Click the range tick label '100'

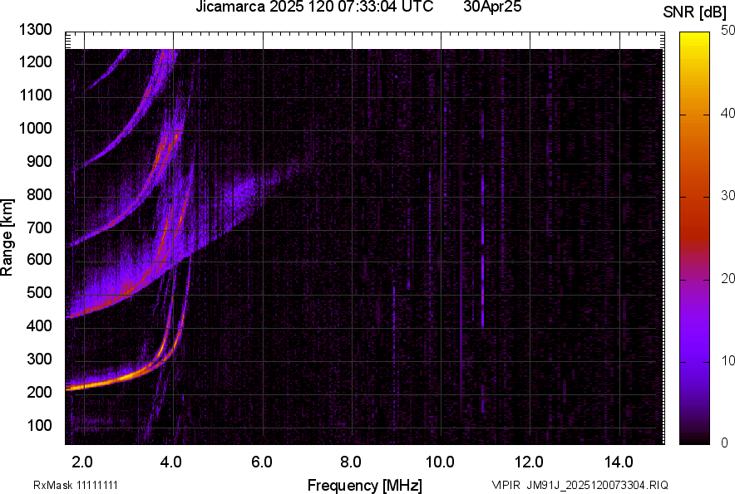pos(39,425)
